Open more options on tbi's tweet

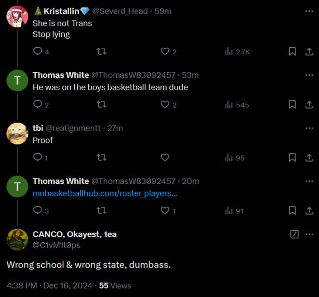pos(309,128)
